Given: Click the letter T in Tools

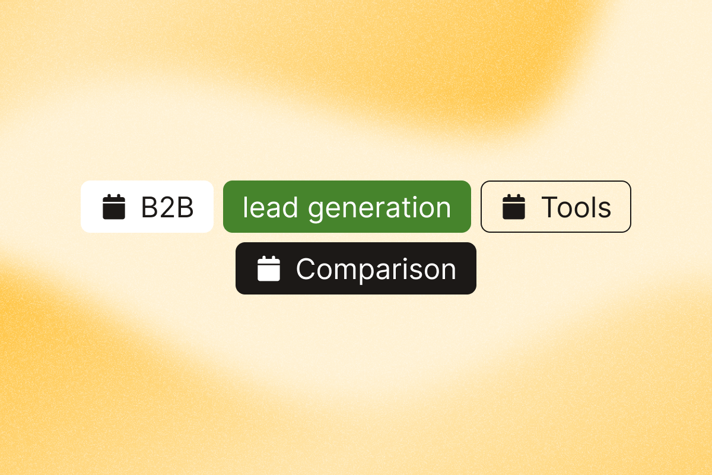Looking at the screenshot, I should click(x=550, y=208).
